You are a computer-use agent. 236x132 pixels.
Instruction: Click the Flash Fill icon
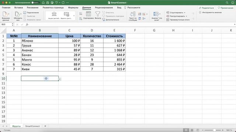(x=140, y=14)
